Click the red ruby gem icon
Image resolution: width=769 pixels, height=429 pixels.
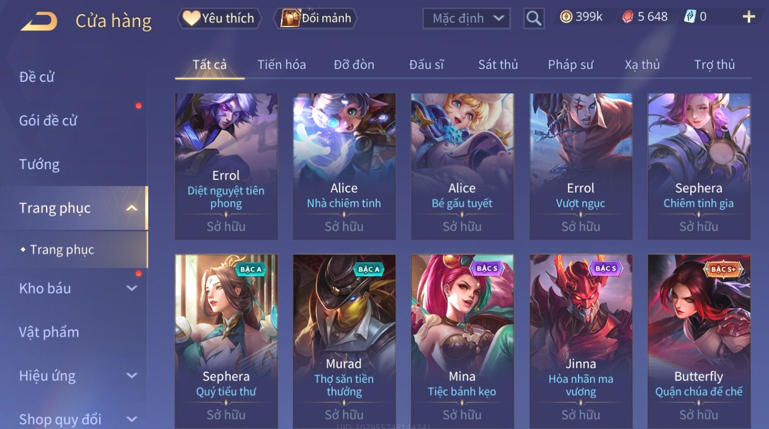pos(627,17)
